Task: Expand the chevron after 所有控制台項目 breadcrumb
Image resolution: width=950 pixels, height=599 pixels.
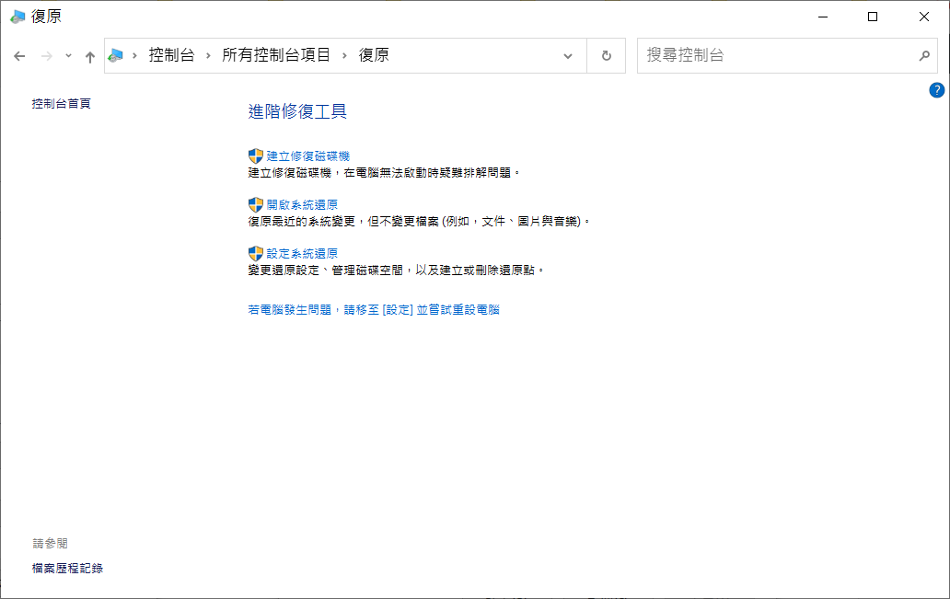Action: click(x=345, y=55)
